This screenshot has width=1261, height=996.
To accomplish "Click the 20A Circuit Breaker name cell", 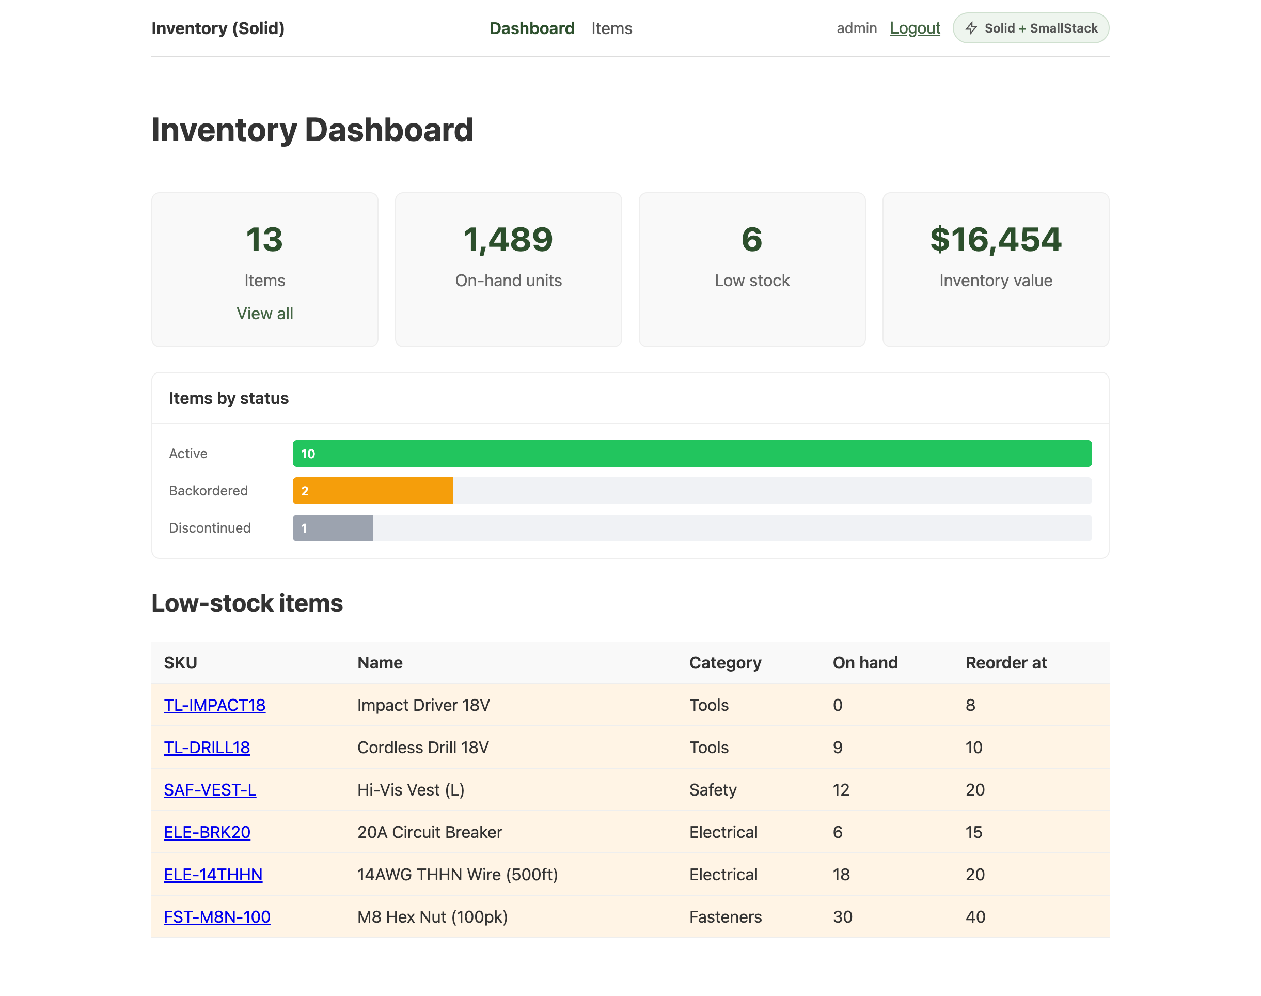I will 430,832.
